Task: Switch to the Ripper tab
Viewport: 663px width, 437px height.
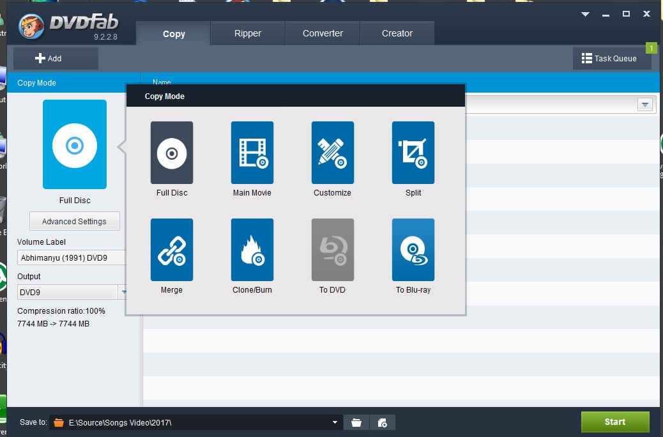Action: point(248,33)
